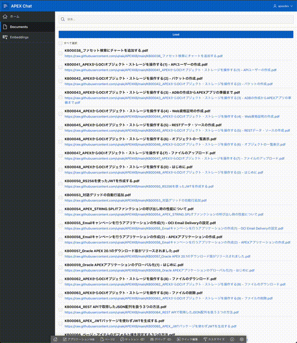Click title KB00062 ファイルのダウンロード.pdf

[x=141, y=279]
